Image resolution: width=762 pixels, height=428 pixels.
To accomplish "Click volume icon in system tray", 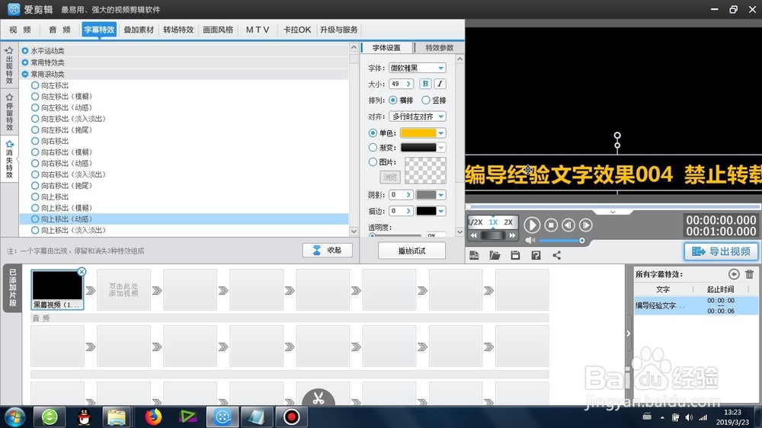I will [689, 417].
